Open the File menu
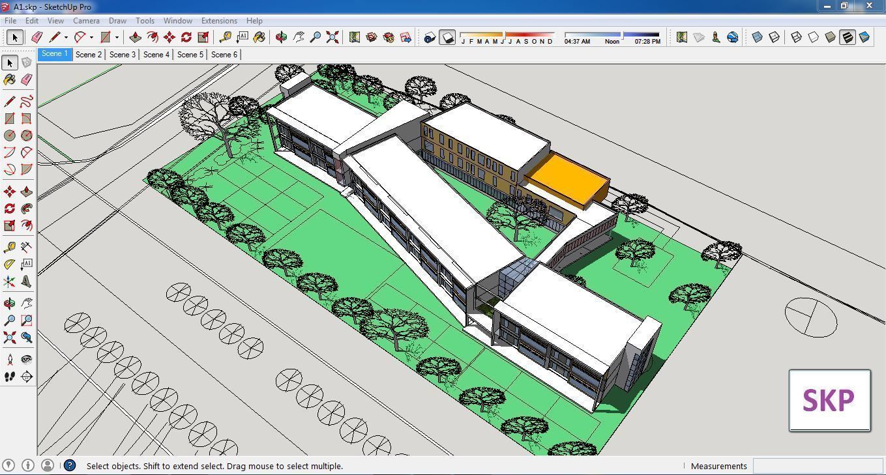 (x=10, y=21)
